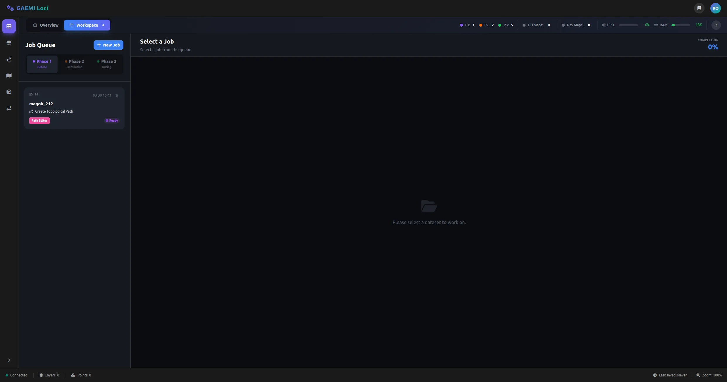727x382 pixels.
Task: Select the Phase 3 During filter
Action: (x=106, y=64)
